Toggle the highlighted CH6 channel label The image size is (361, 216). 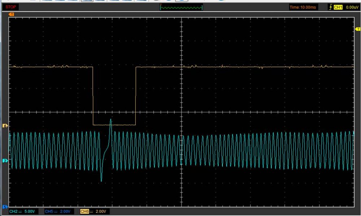(x=84, y=212)
